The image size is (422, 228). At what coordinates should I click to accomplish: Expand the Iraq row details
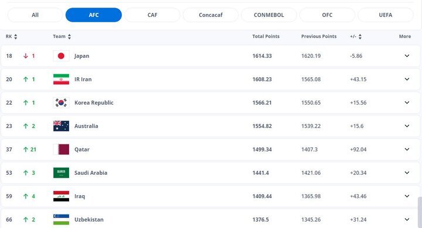coord(407,196)
